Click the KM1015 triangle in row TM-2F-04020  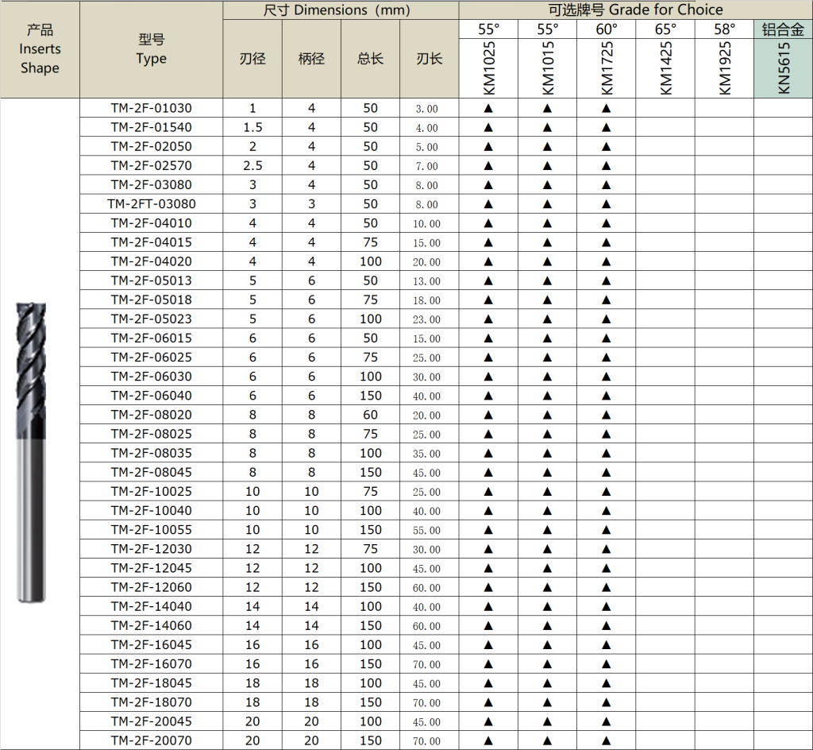click(x=547, y=262)
